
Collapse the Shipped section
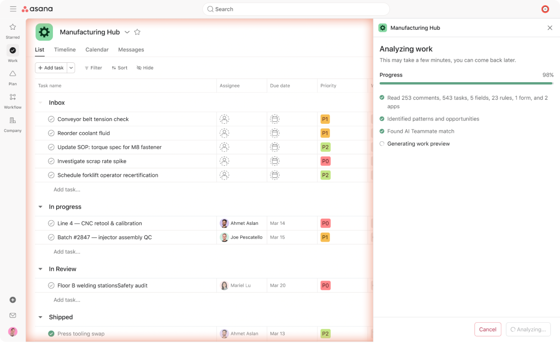pos(40,317)
